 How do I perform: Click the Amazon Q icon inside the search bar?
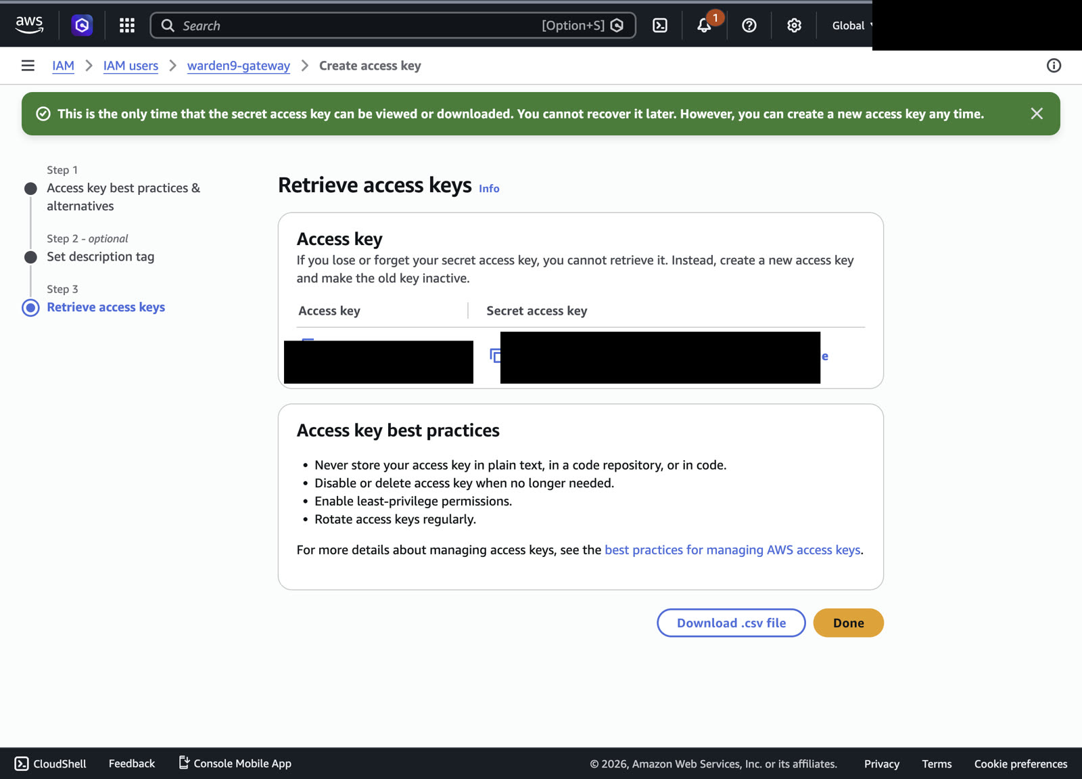(x=617, y=25)
